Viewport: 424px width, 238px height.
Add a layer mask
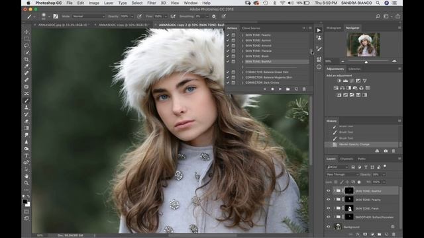[365, 235]
